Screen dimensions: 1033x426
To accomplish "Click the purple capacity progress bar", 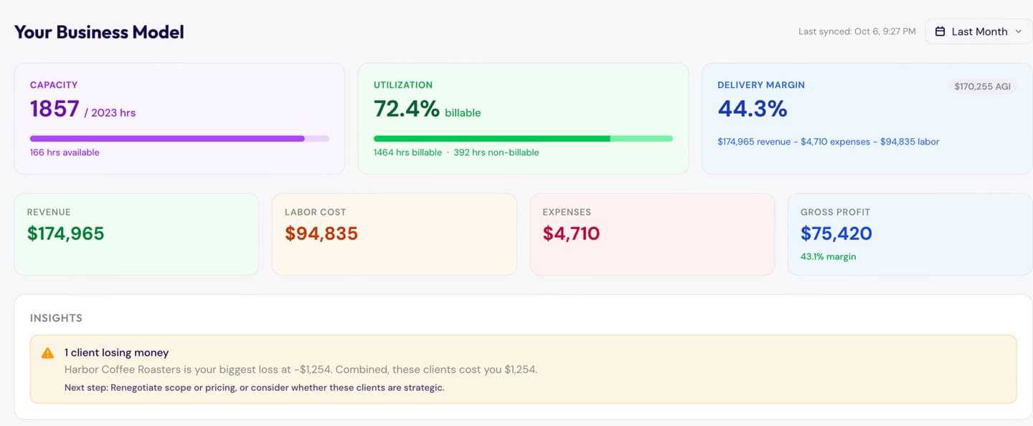I will (179, 138).
